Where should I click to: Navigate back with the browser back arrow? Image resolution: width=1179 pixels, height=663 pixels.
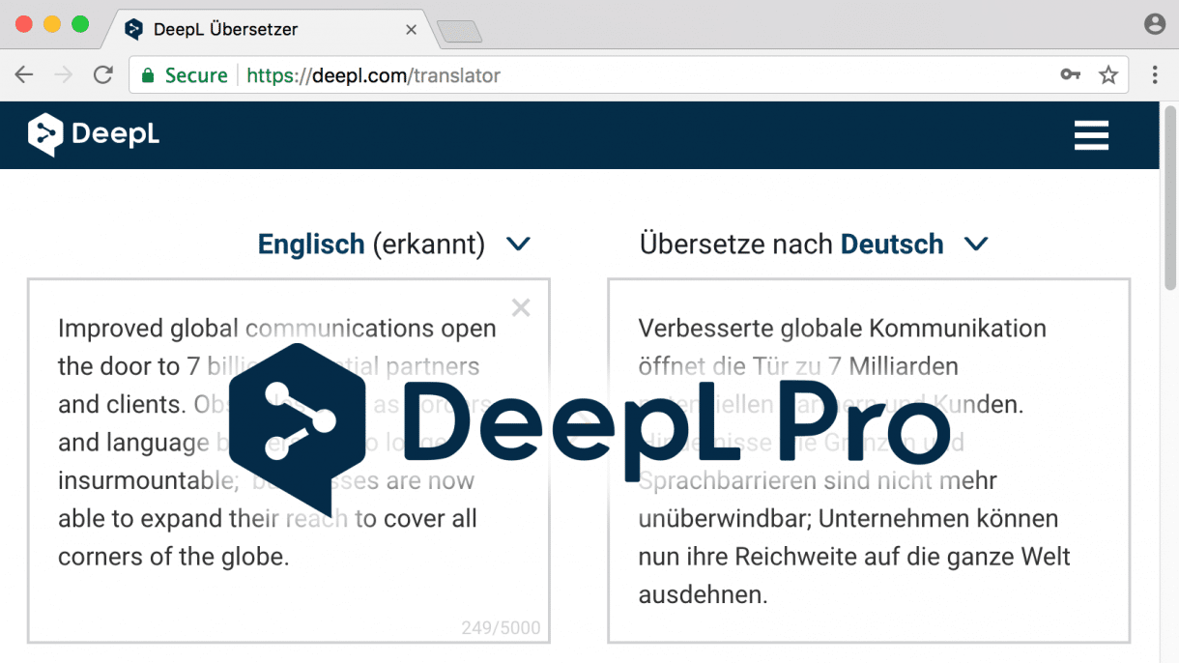coord(23,74)
